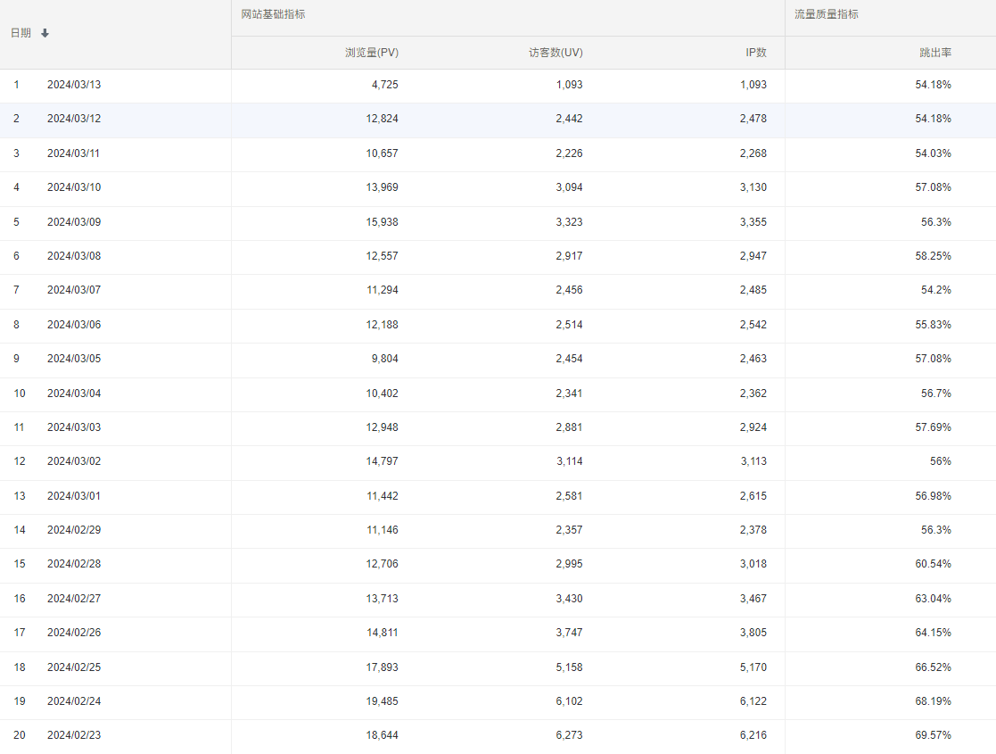Click the bounce rate 63.04%
The image size is (996, 754).
click(934, 599)
